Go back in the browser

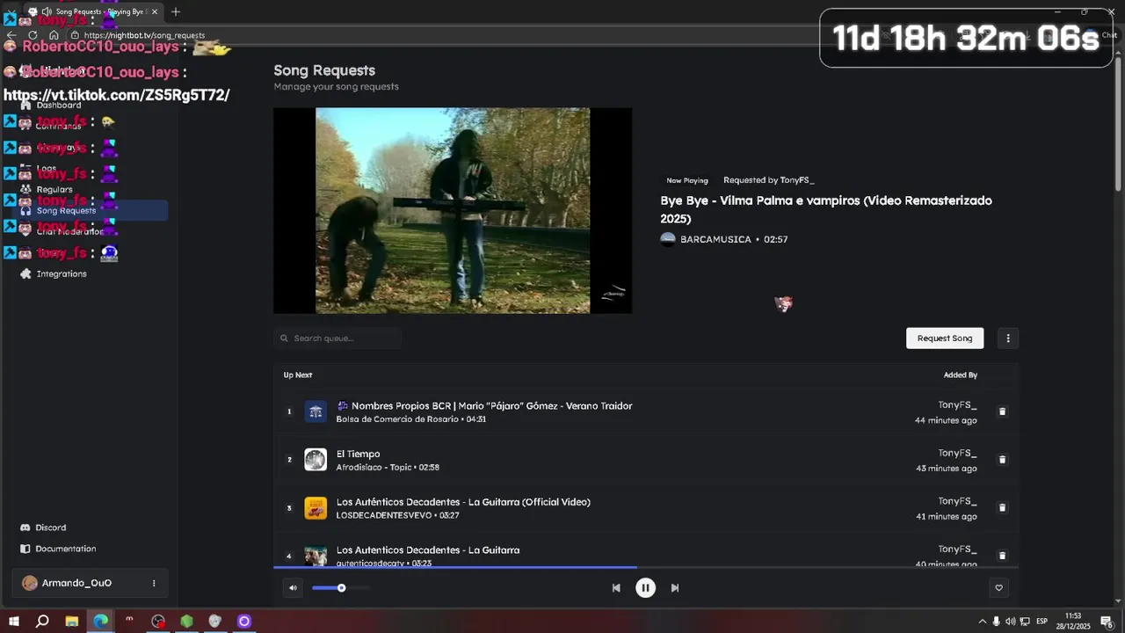(11, 35)
